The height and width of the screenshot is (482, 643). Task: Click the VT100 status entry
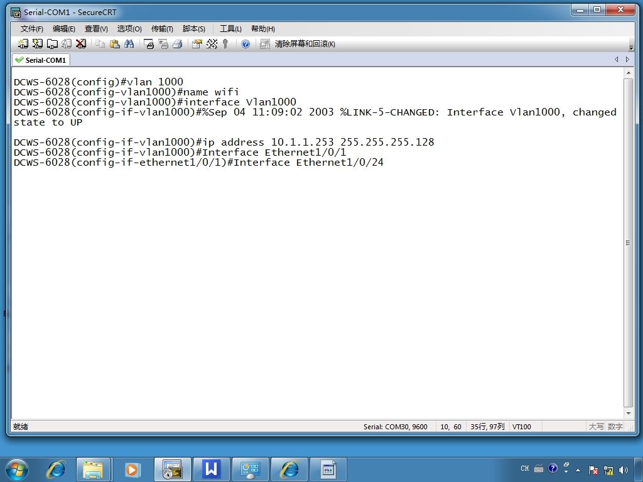click(x=522, y=427)
